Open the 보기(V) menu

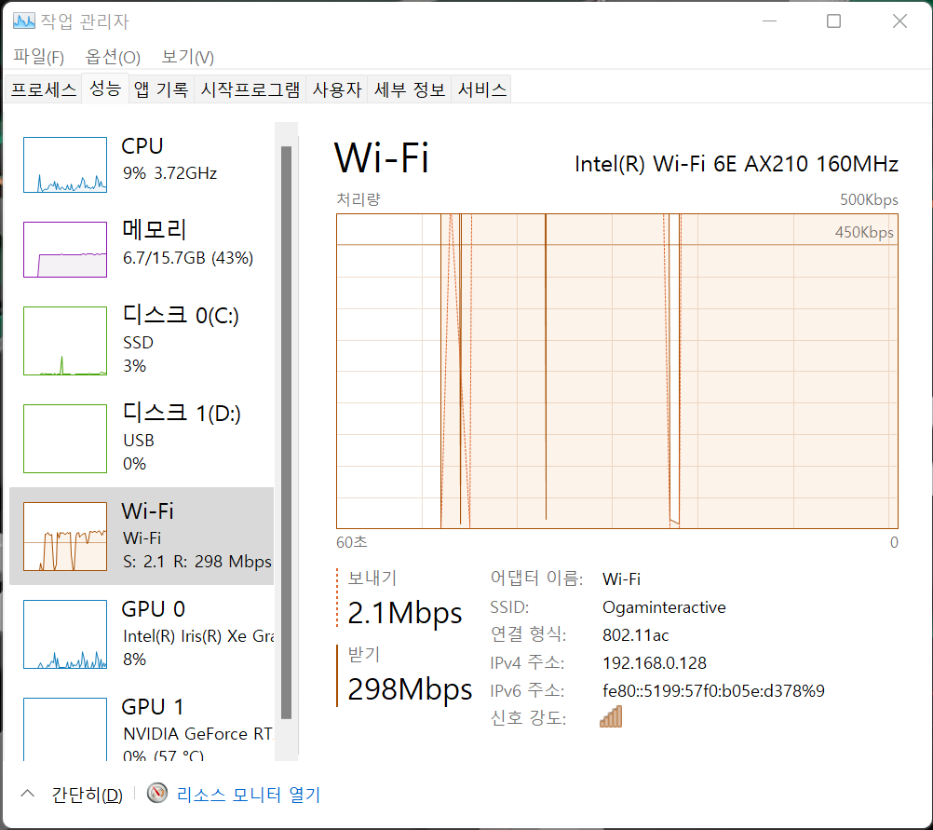[187, 57]
